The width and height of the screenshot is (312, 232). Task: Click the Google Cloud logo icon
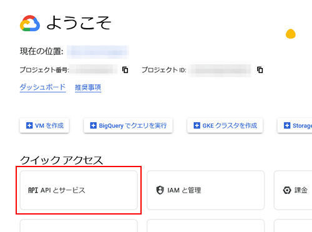tap(30, 23)
